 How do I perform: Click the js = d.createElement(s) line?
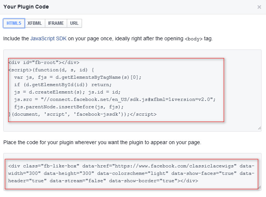click(x=67, y=92)
